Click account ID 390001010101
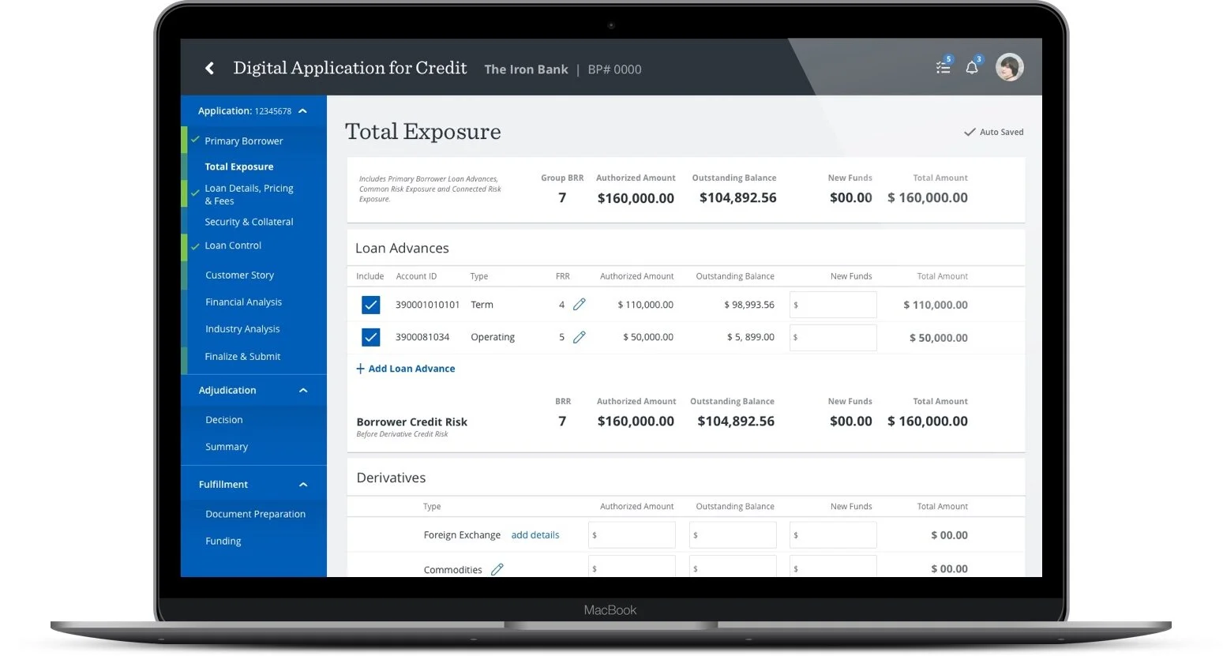The image size is (1223, 656). tap(427, 305)
